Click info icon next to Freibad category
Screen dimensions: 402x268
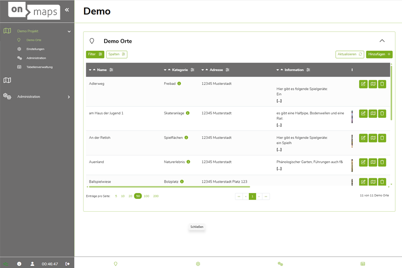click(x=179, y=84)
